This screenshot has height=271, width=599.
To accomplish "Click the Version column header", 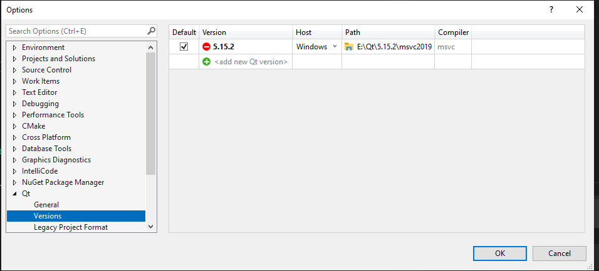I will pyautogui.click(x=246, y=32).
